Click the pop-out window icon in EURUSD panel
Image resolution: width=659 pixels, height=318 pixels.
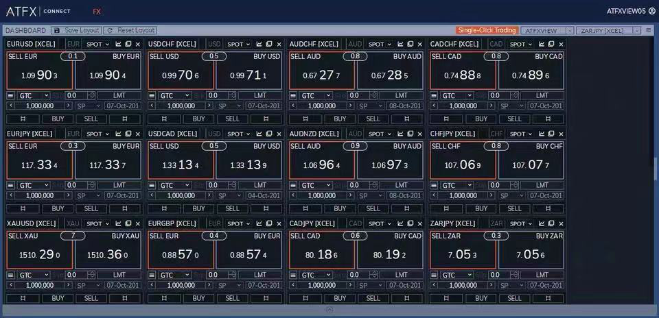click(x=128, y=44)
